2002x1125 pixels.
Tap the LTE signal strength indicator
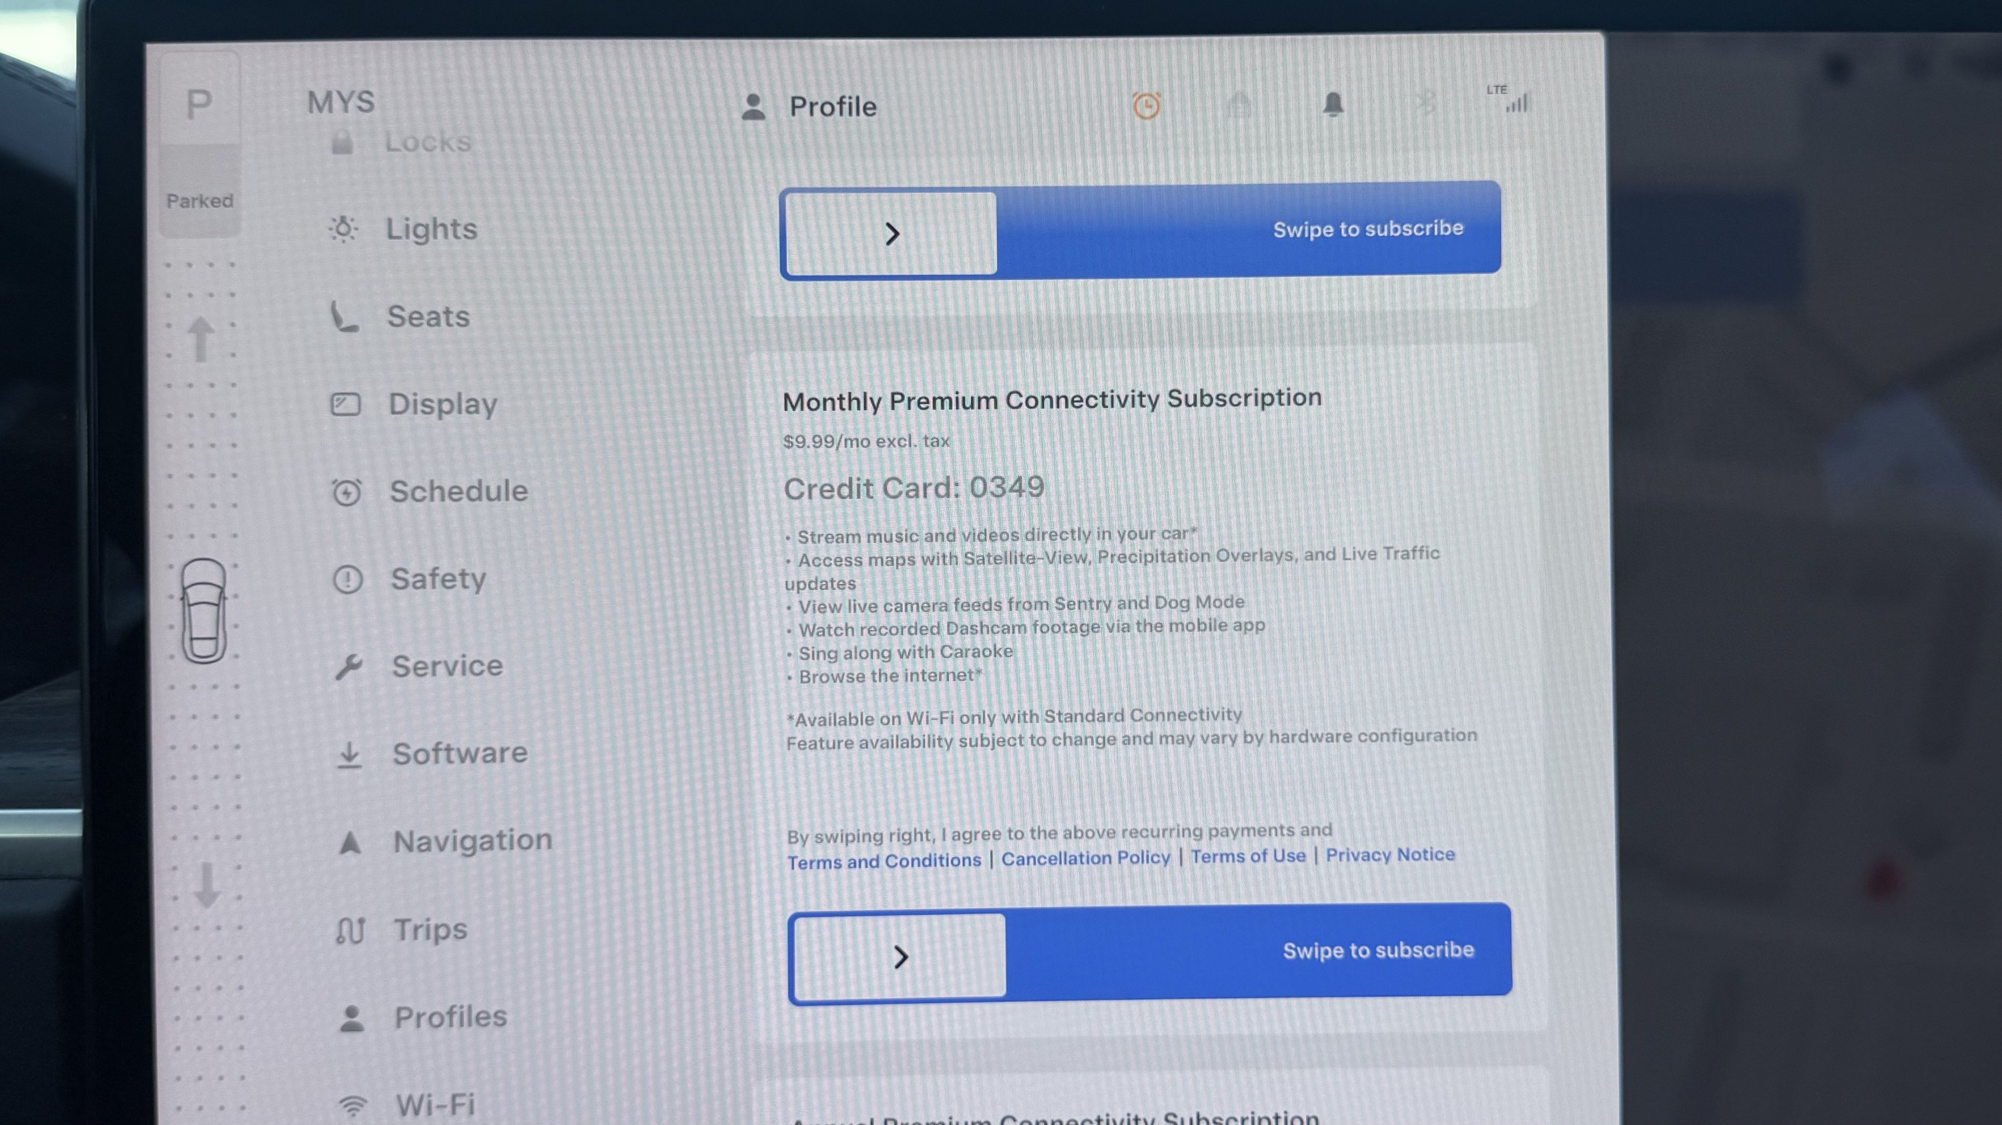[x=1508, y=99]
